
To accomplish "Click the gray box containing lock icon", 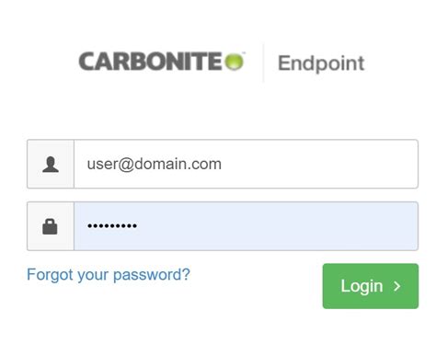I will pos(51,226).
